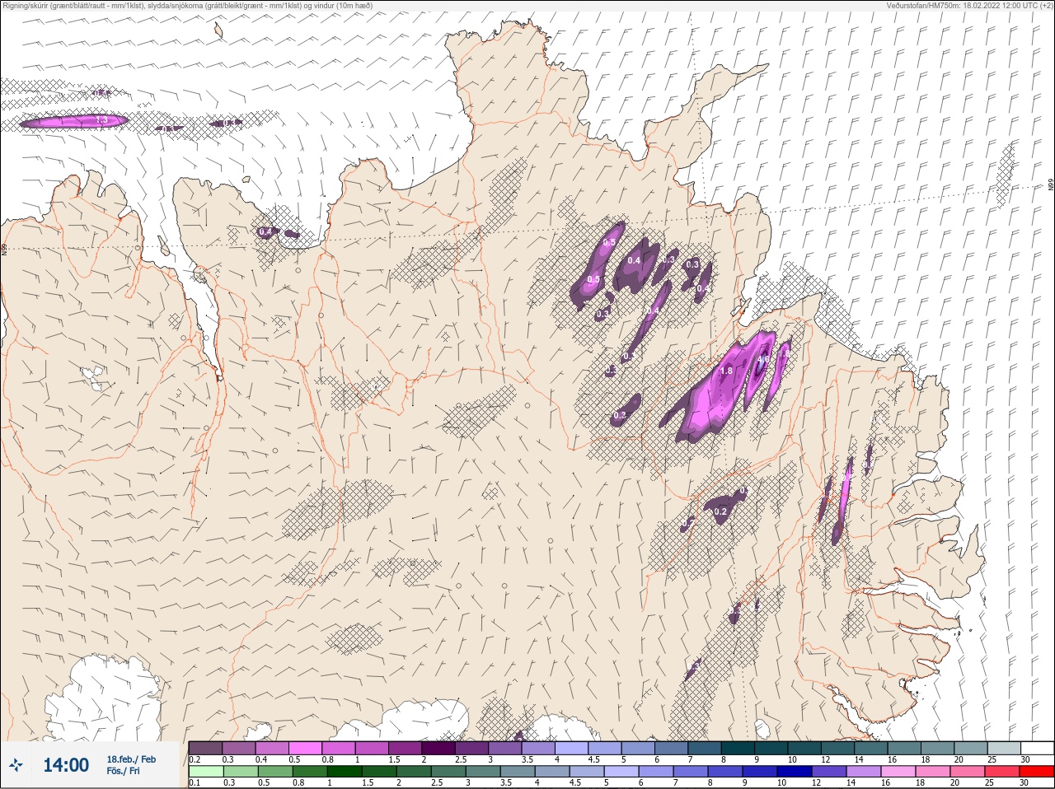Select the darkest purple 2 swatch in upper legend

coord(438,748)
